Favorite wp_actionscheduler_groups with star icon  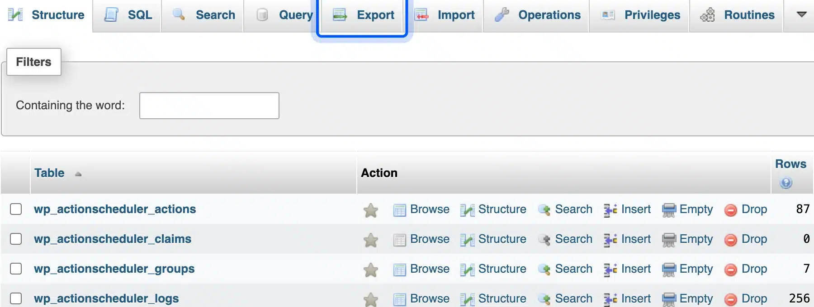[x=371, y=270]
